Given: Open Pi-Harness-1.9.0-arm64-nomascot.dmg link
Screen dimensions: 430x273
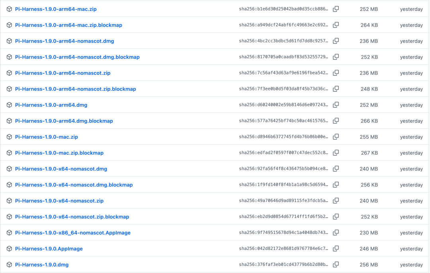Looking at the screenshot, I should coord(64,41).
